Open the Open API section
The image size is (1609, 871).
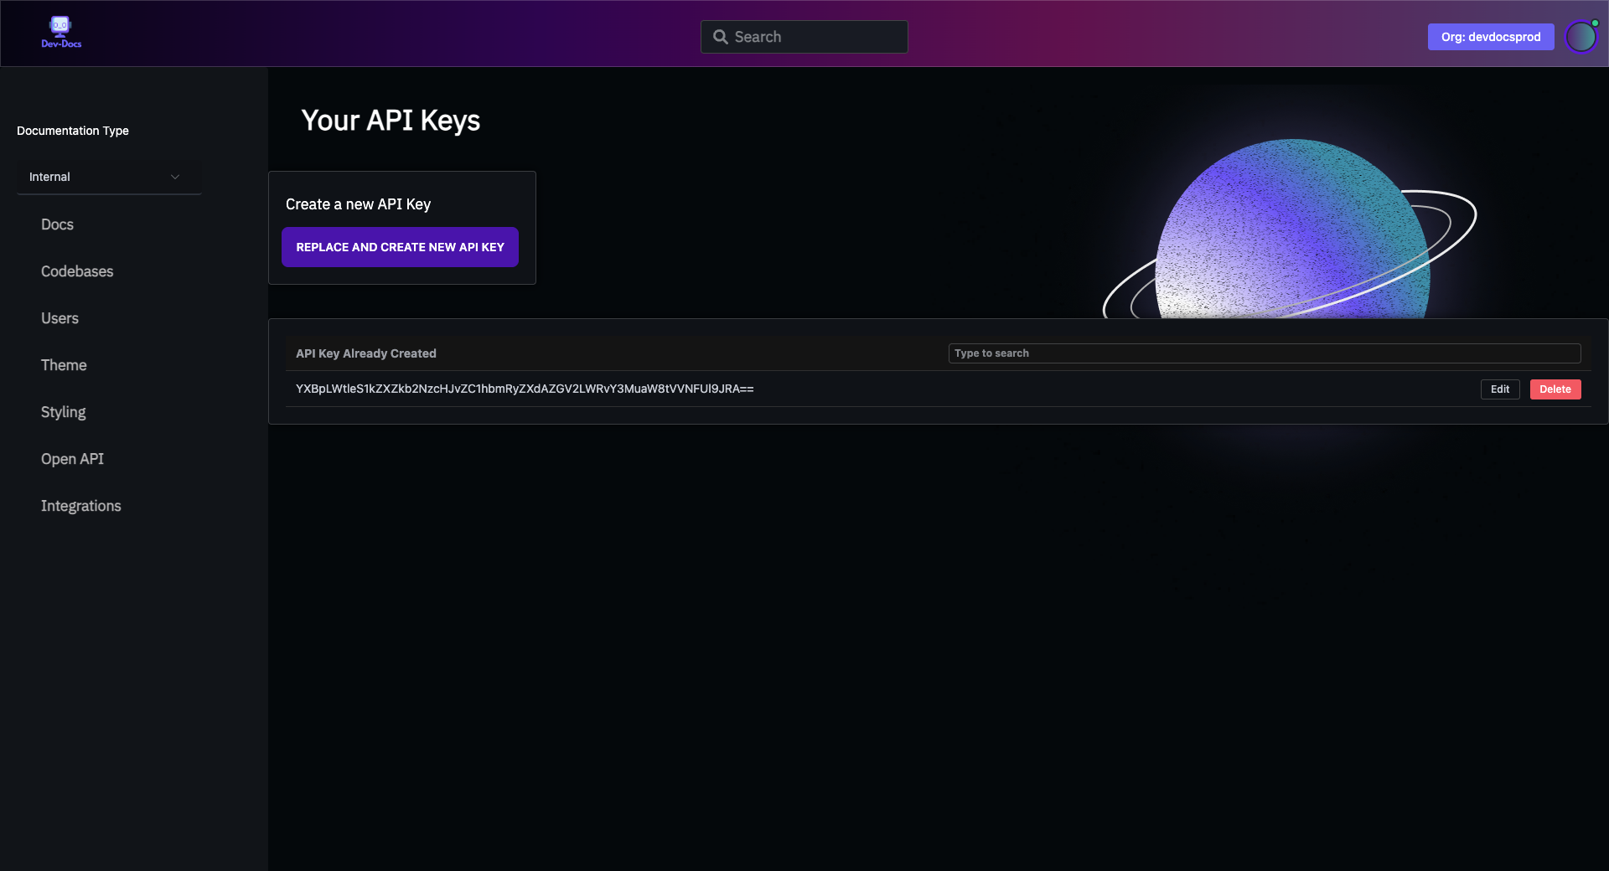click(72, 459)
